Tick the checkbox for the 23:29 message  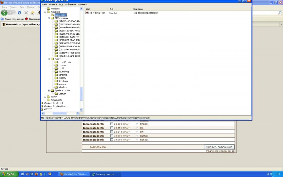pyautogui.click(x=112, y=140)
